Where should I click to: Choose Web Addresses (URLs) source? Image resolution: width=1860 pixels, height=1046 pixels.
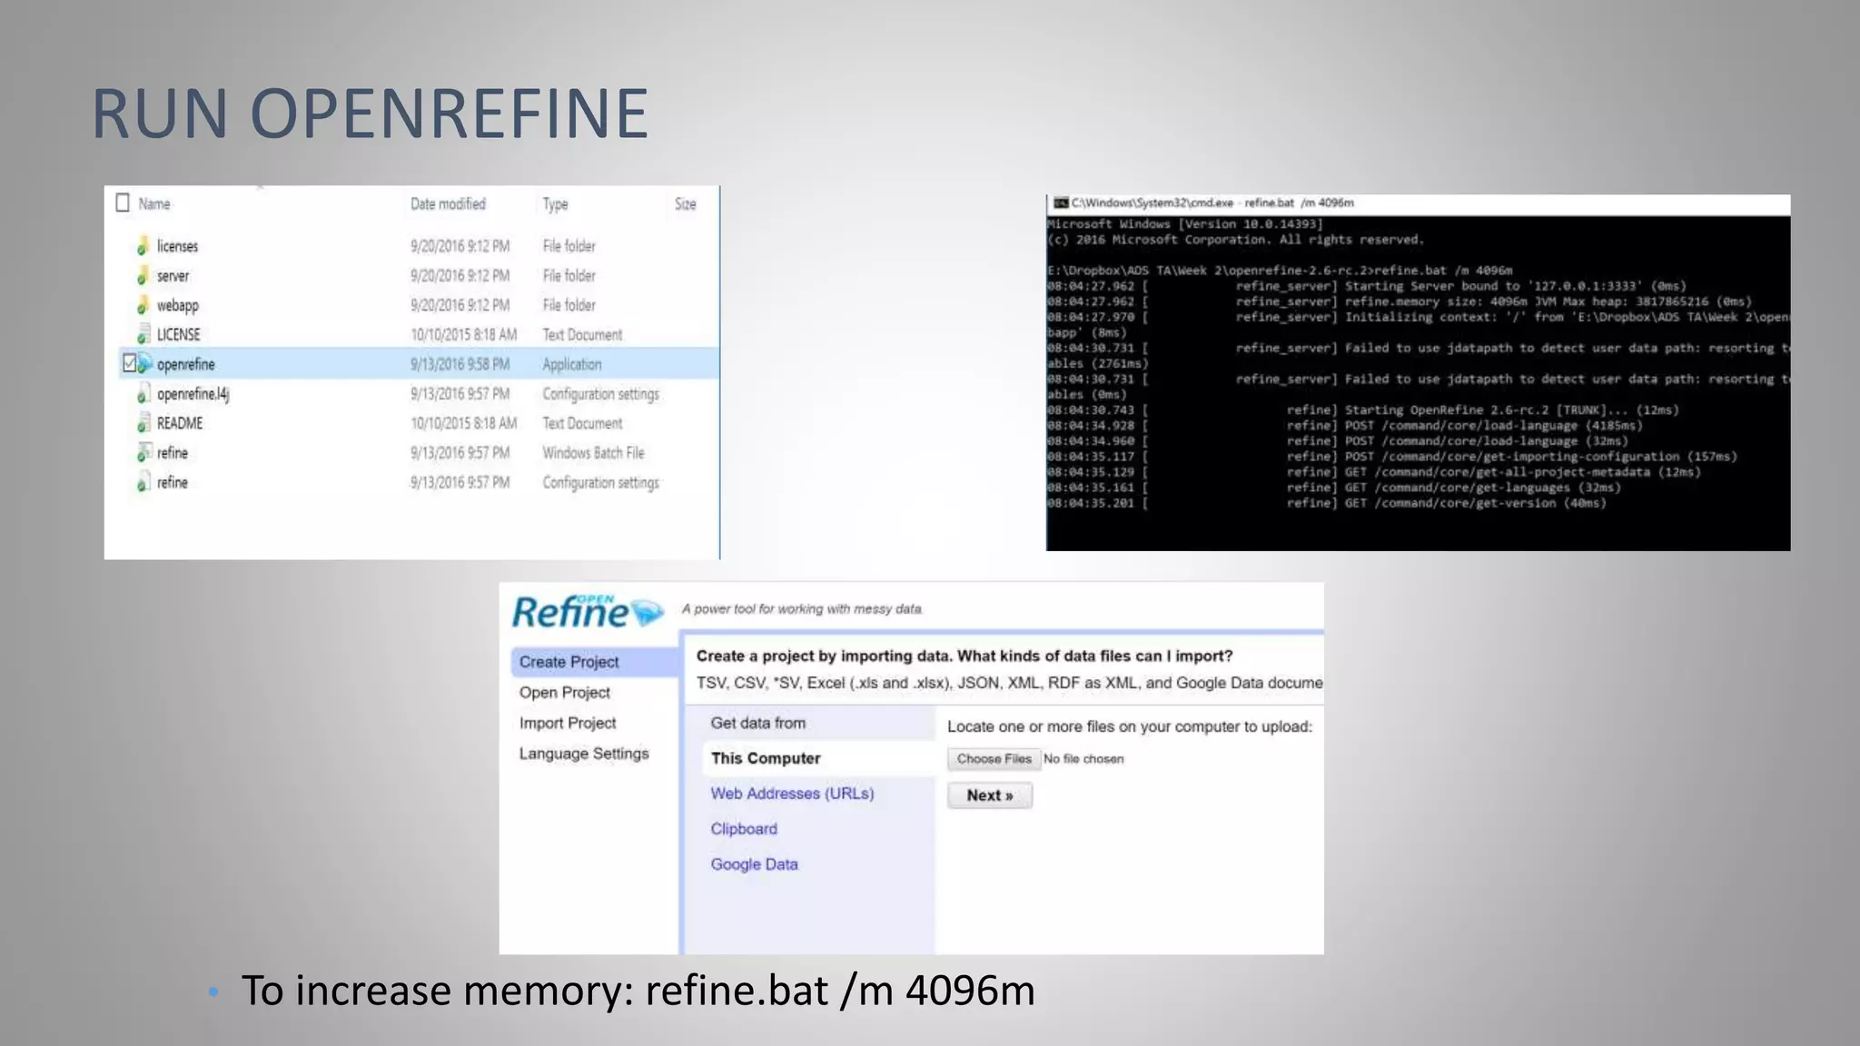792,794
